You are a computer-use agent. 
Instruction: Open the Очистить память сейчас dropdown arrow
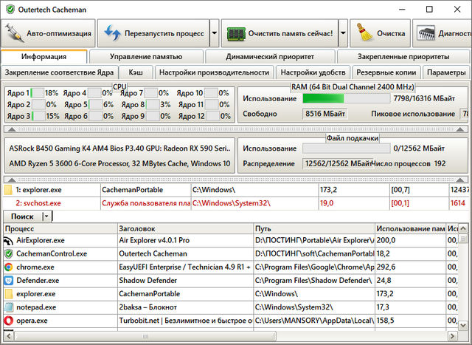343,33
